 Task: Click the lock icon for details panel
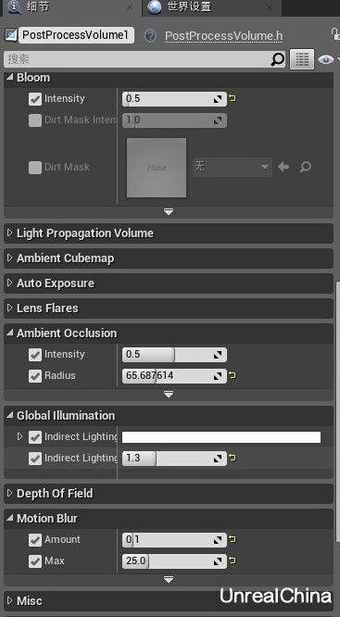pyautogui.click(x=335, y=34)
